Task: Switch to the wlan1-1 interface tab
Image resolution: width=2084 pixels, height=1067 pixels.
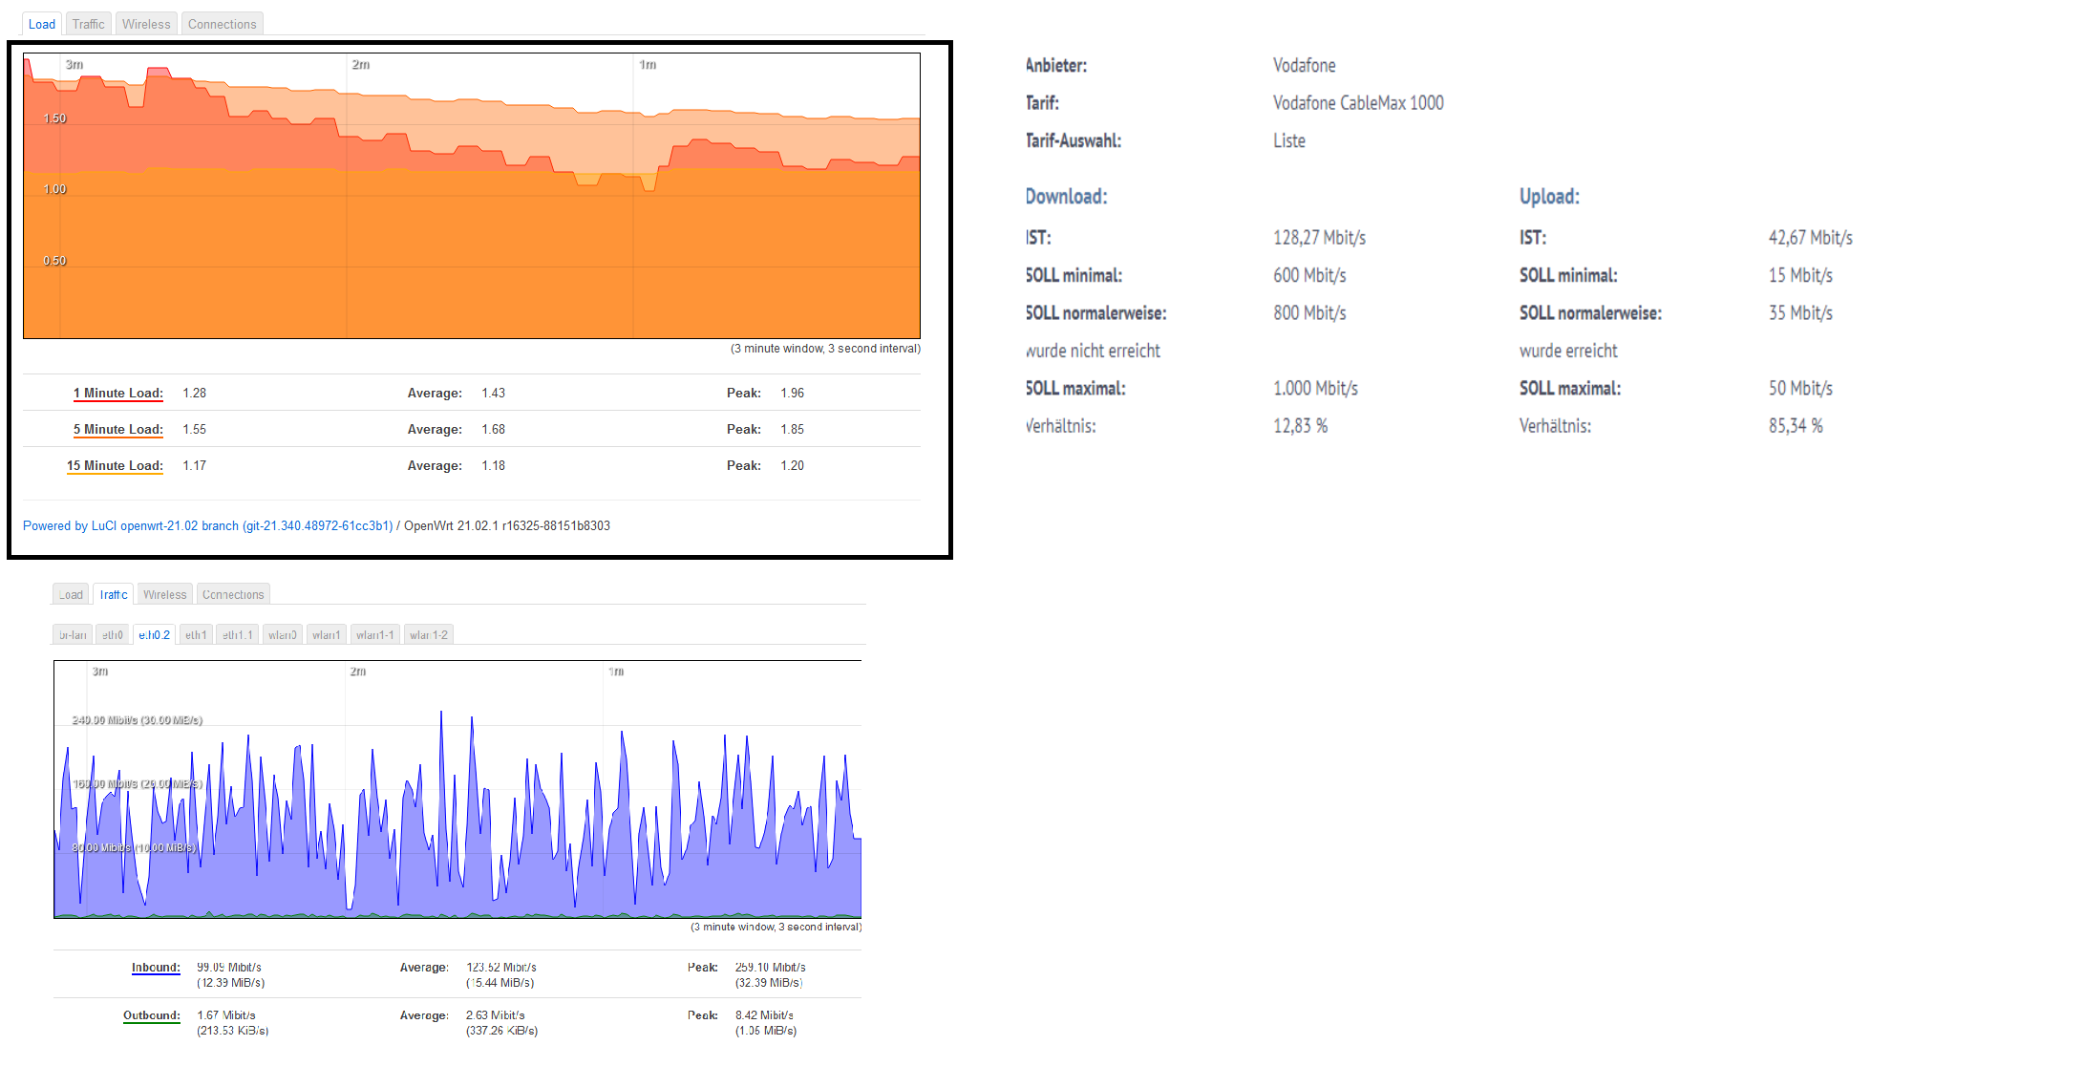Action: coord(374,634)
